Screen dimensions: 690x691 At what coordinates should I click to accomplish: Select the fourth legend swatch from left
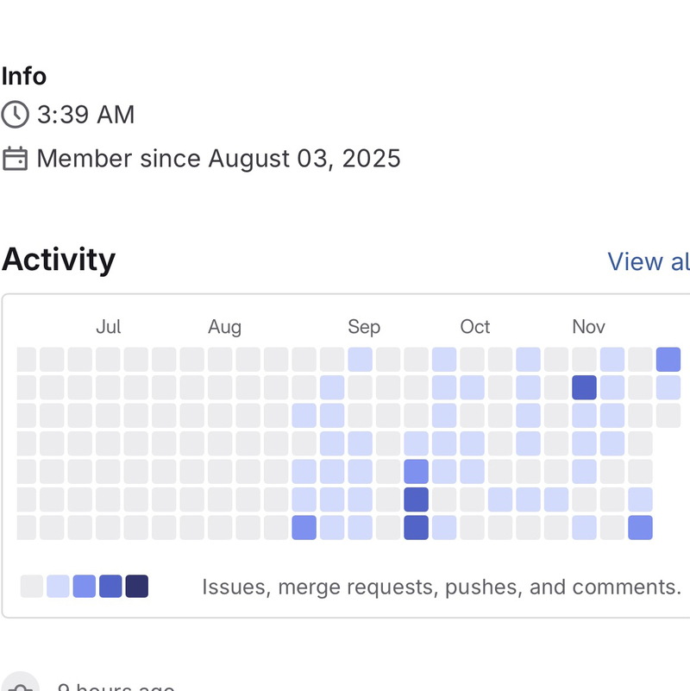coord(110,587)
